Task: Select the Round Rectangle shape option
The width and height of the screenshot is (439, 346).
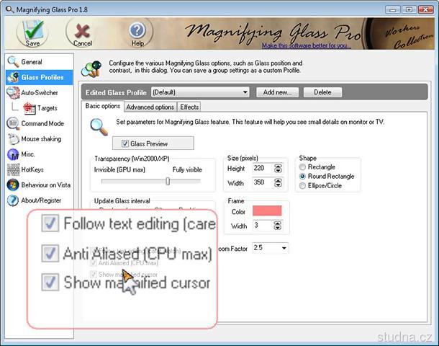Action: [302, 176]
